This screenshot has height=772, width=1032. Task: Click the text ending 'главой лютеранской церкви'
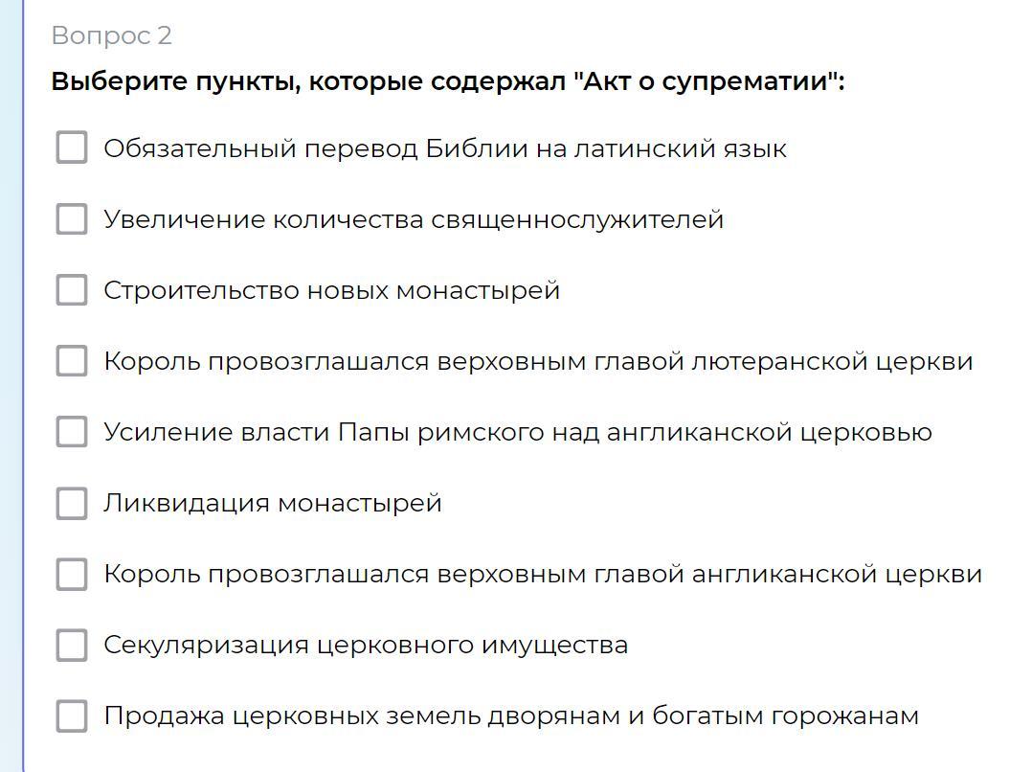point(538,362)
